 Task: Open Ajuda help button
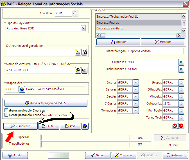15,155
